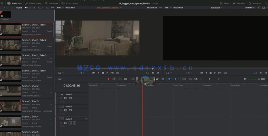Select clip Scene 1, Shot 1, Take 4

[x=26, y=76]
